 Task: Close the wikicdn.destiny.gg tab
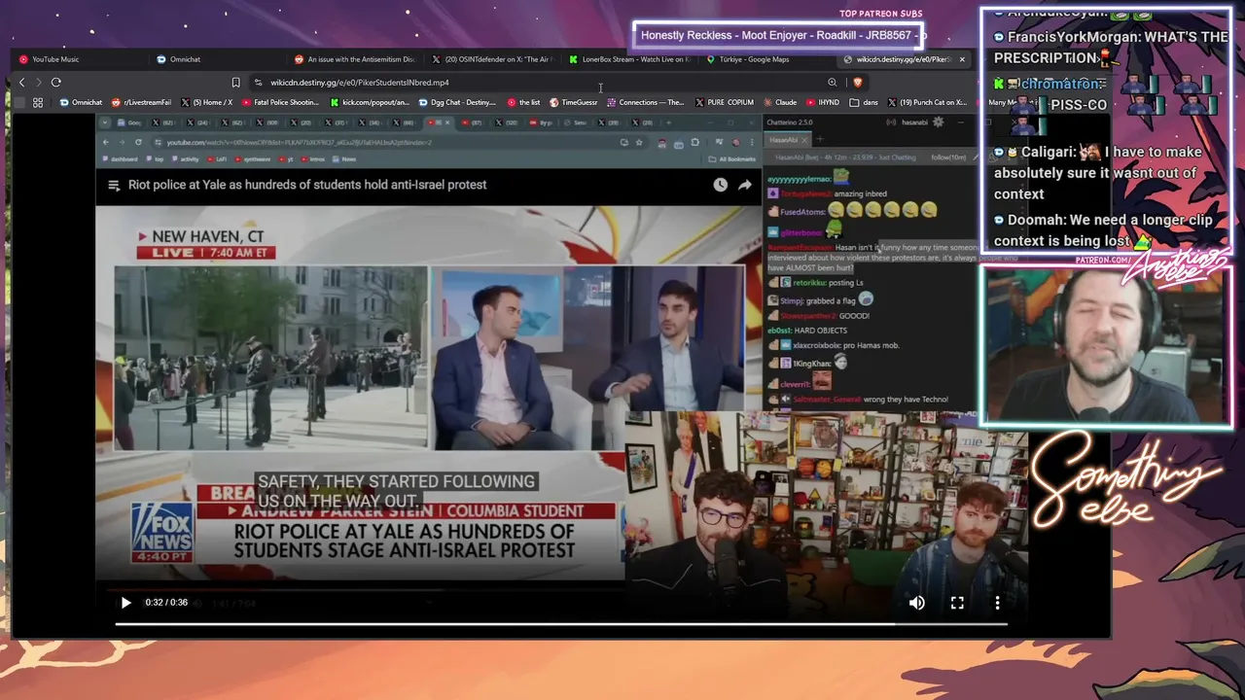point(962,59)
